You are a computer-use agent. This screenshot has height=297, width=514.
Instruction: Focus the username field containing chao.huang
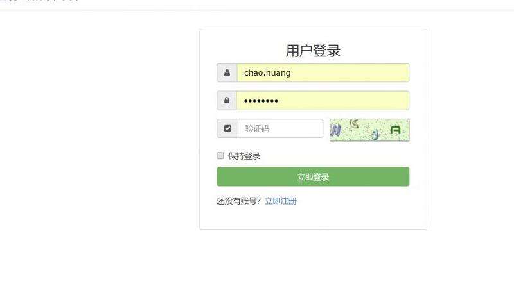323,72
